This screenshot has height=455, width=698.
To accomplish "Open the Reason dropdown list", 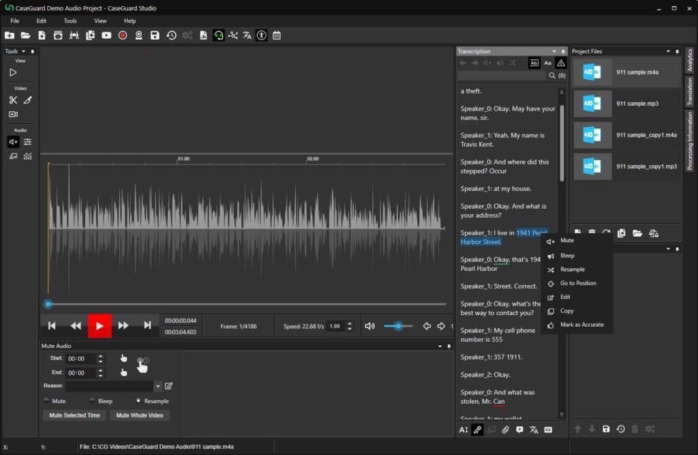I will pyautogui.click(x=158, y=386).
